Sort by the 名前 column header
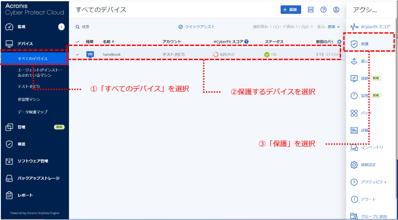The image size is (398, 220). coord(109,42)
